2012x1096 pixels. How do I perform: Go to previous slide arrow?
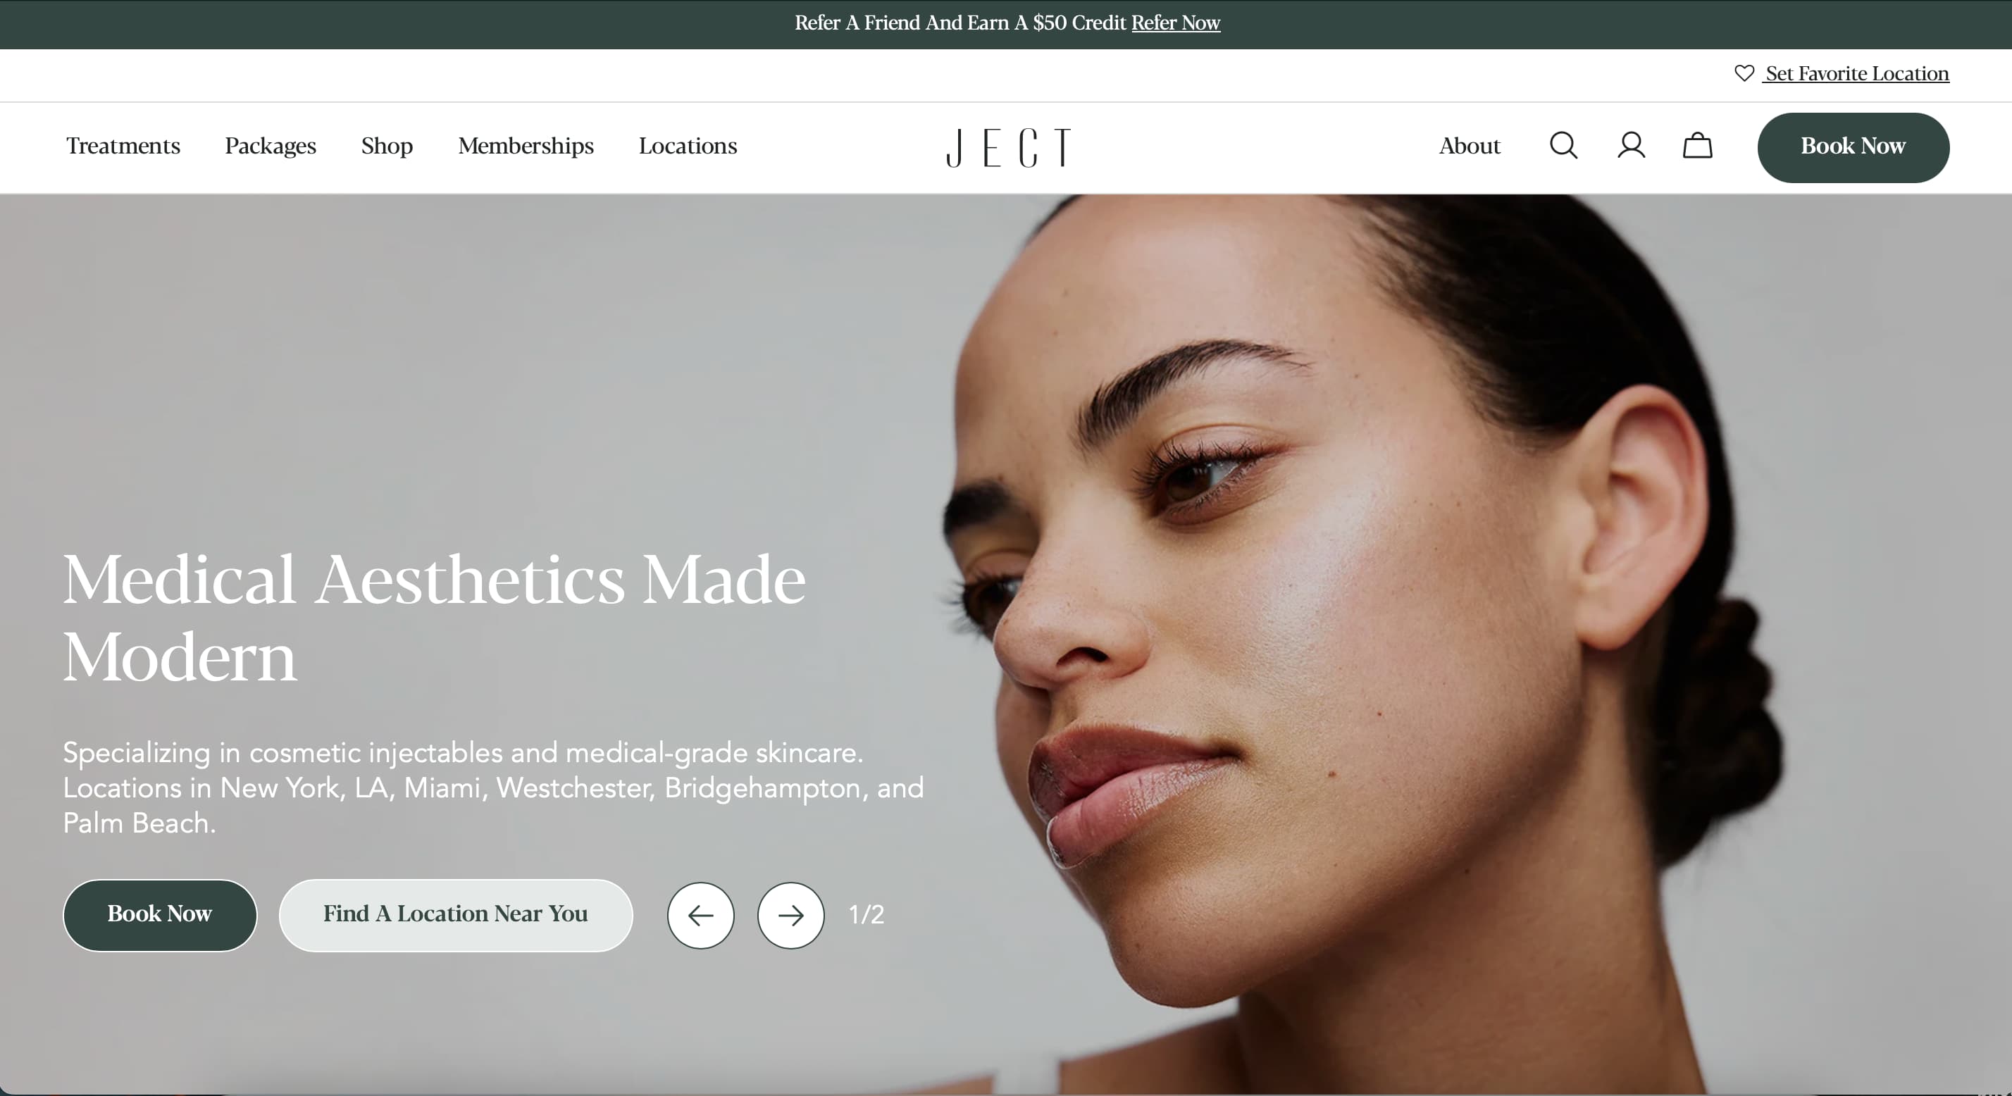tap(700, 916)
